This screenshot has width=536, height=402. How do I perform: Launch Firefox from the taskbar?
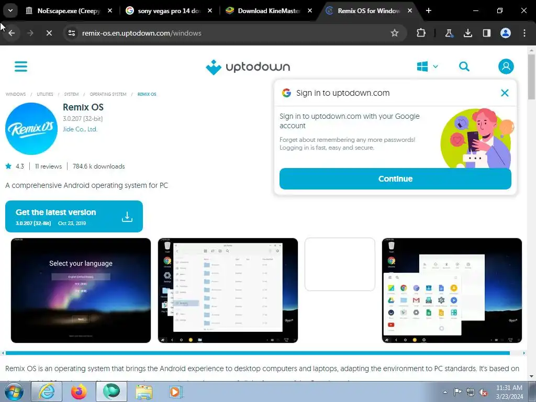coord(79,392)
